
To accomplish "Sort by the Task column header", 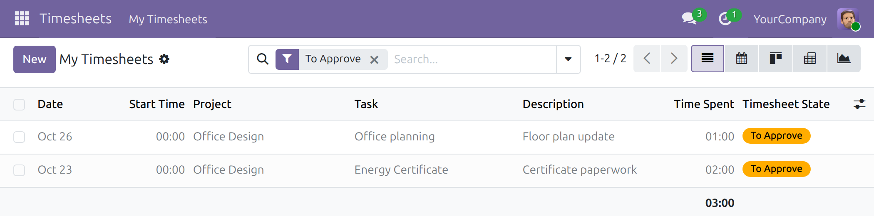I will tap(366, 104).
